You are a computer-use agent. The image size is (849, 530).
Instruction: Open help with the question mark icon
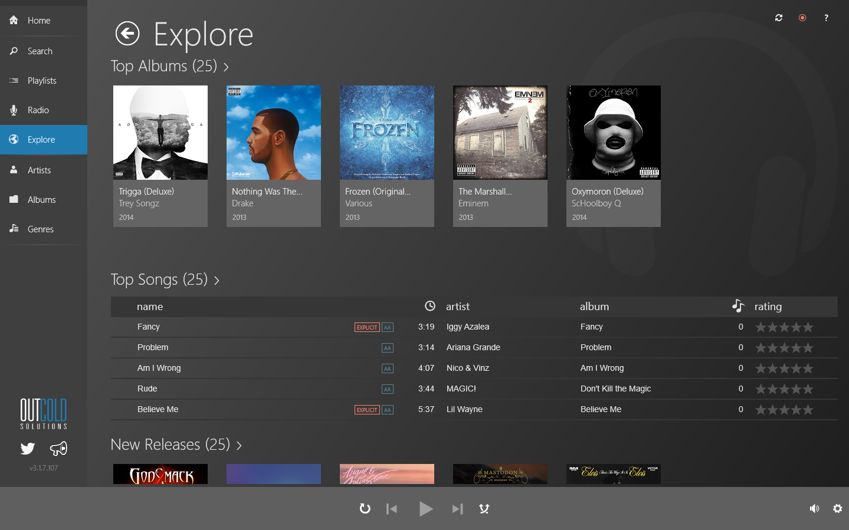[x=826, y=18]
